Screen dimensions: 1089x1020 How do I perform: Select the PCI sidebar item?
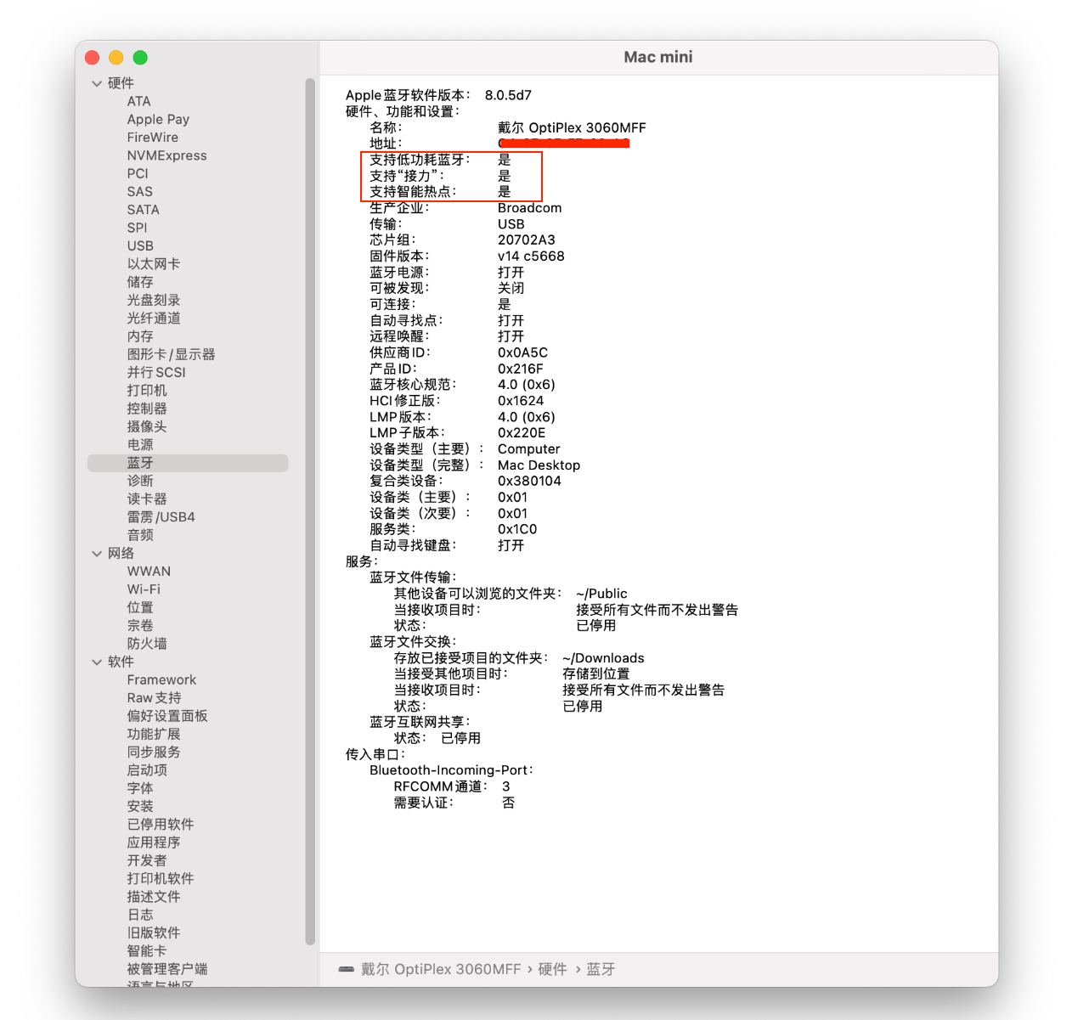pyautogui.click(x=138, y=173)
